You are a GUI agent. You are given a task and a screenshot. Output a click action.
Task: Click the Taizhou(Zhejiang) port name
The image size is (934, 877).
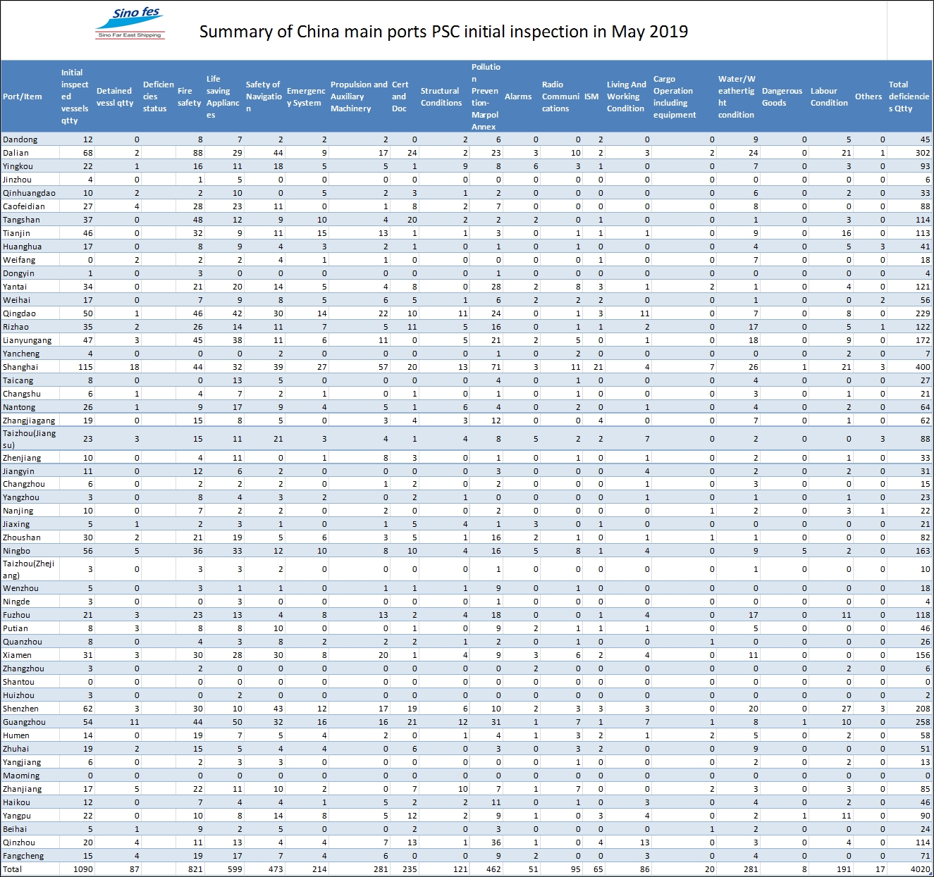point(28,569)
